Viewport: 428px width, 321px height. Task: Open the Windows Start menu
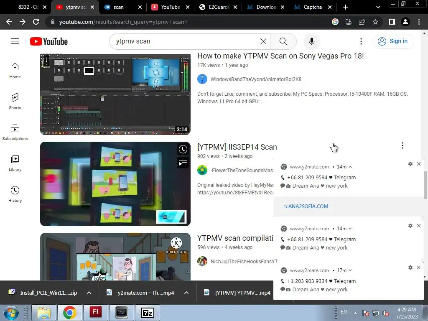[x=11, y=313]
